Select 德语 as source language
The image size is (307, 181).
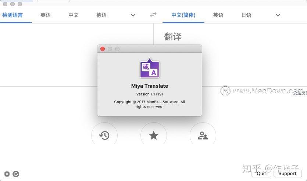click(101, 15)
